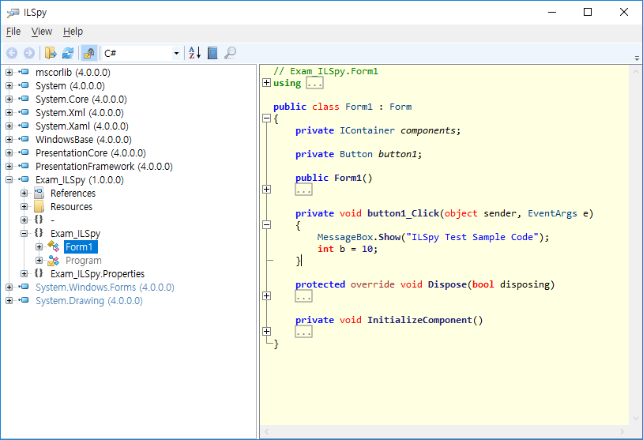This screenshot has height=440, width=643.
Task: Click the blue book toolbar icon
Action: coord(212,53)
